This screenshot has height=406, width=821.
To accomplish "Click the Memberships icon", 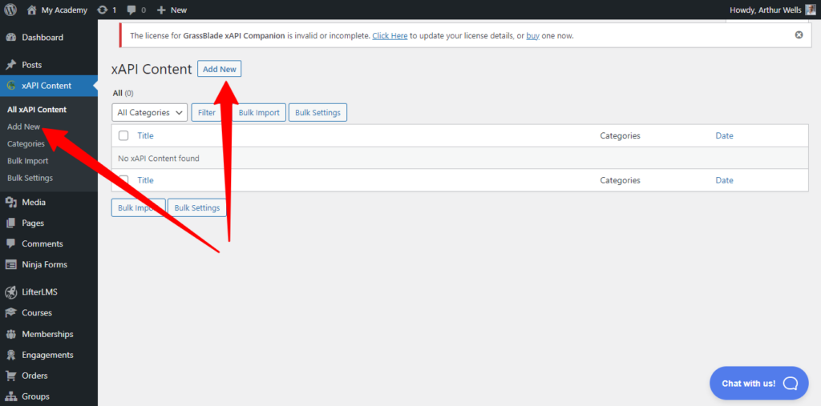I will [x=10, y=334].
